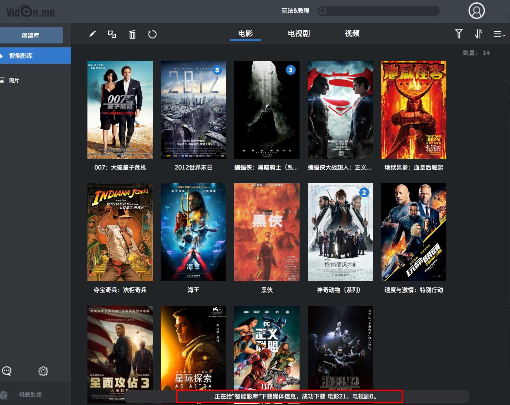Click inside the search input field

379,11
